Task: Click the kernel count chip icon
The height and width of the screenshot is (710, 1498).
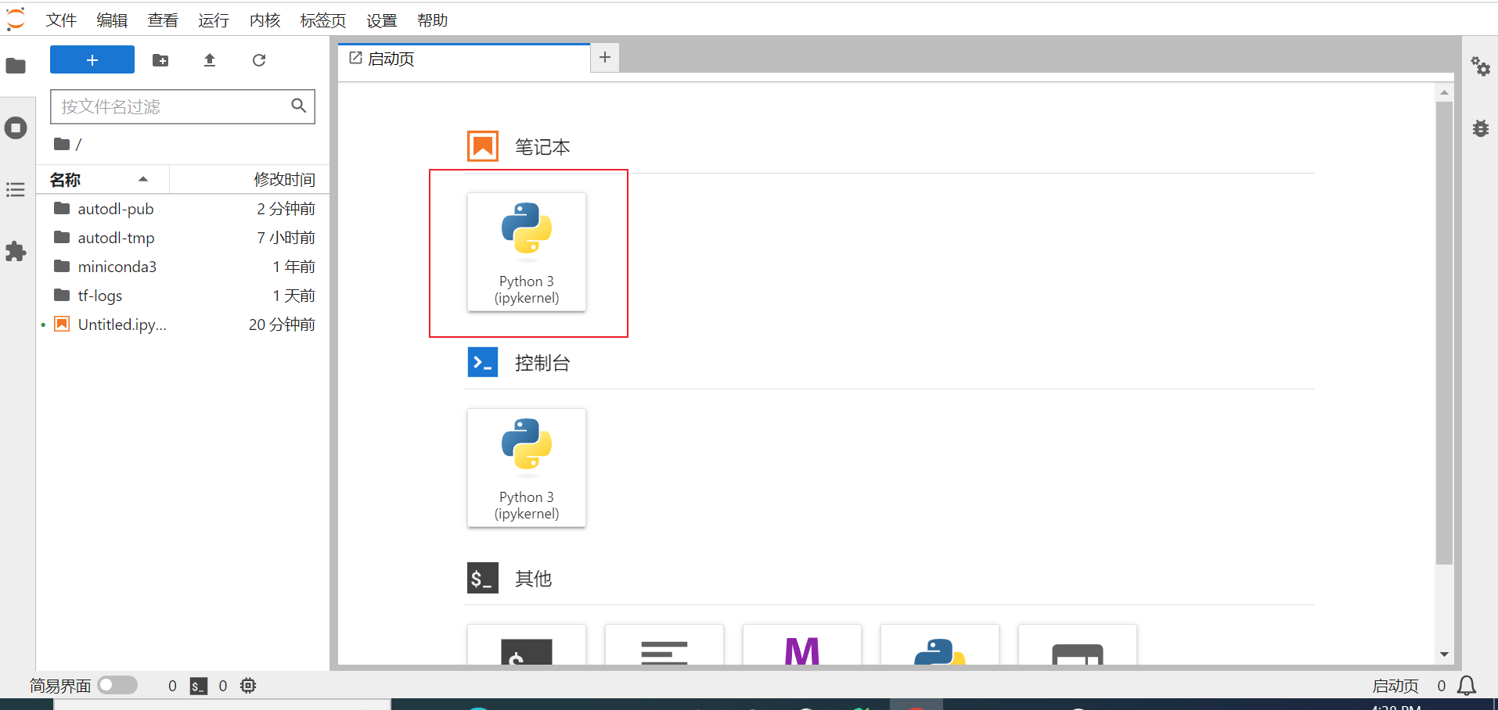Action: [248, 686]
